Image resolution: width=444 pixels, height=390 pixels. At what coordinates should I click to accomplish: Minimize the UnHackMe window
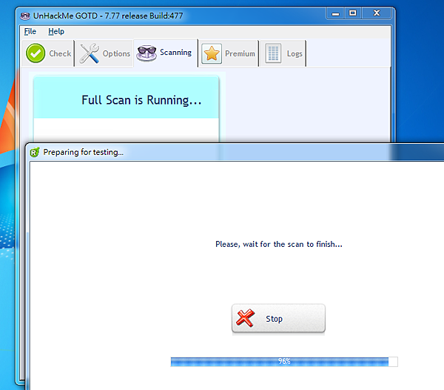[x=335, y=13]
